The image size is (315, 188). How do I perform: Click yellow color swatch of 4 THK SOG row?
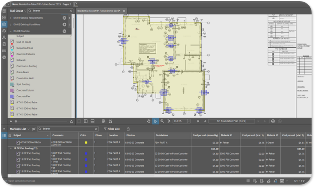(86, 143)
